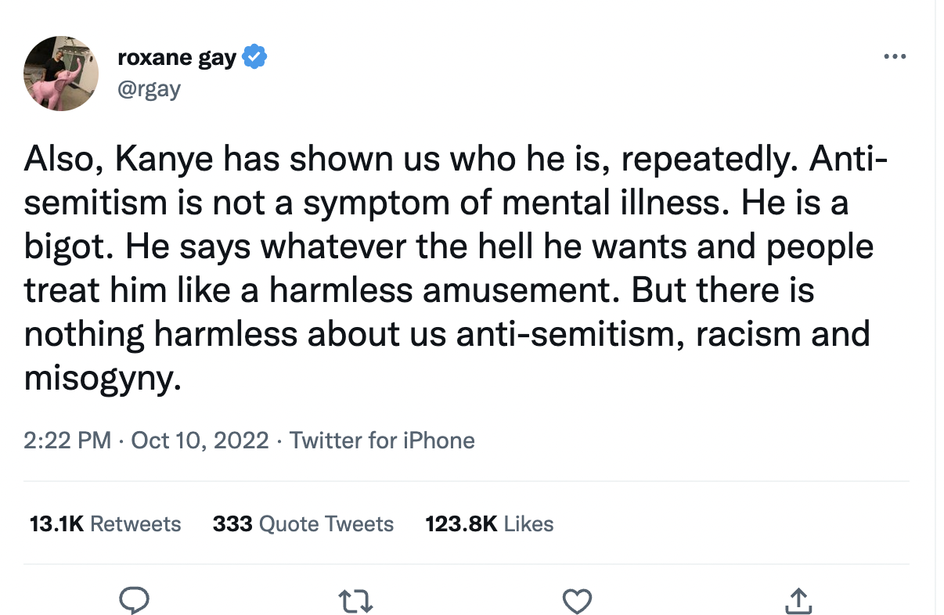
Task: Open the three-dot more options menu
Action: [x=894, y=57]
